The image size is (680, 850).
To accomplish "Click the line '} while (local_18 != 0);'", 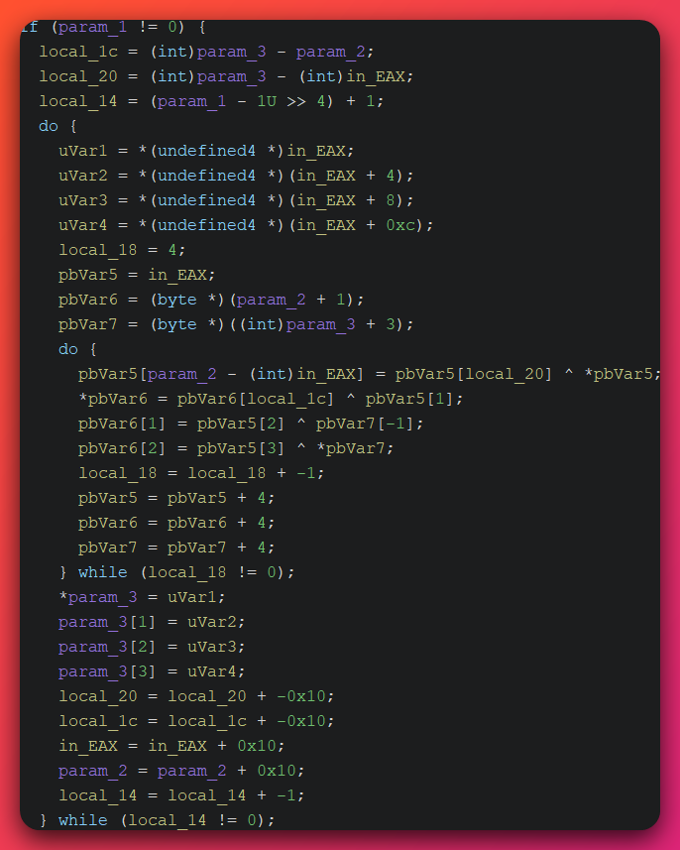I will 176,572.
